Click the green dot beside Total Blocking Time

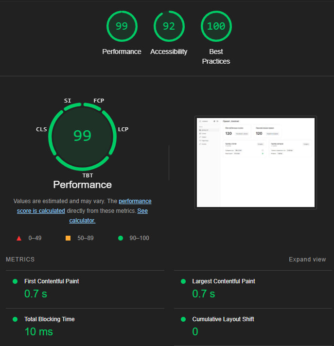[x=15, y=319]
